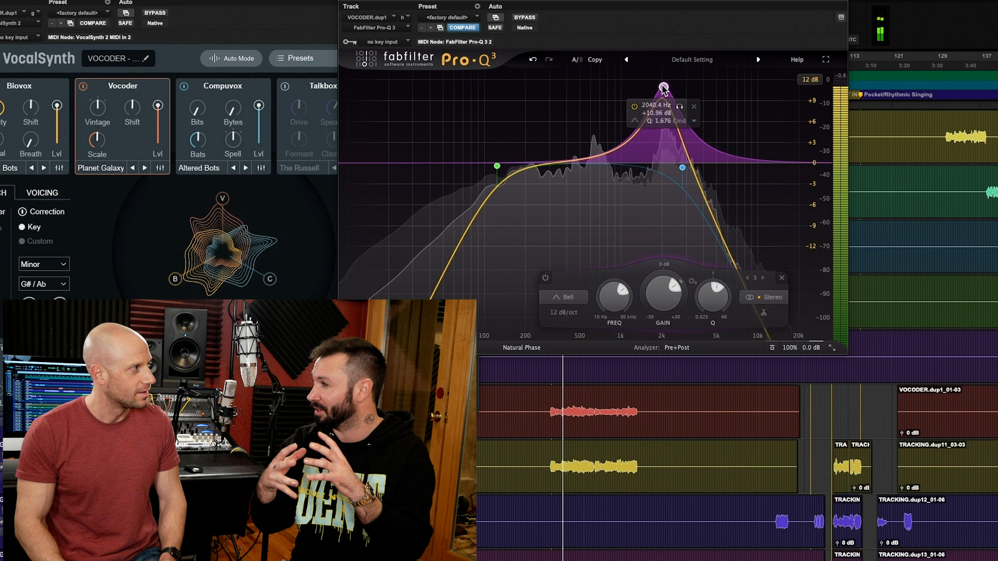
Task: Select next EQ band arrow
Action: (x=763, y=277)
